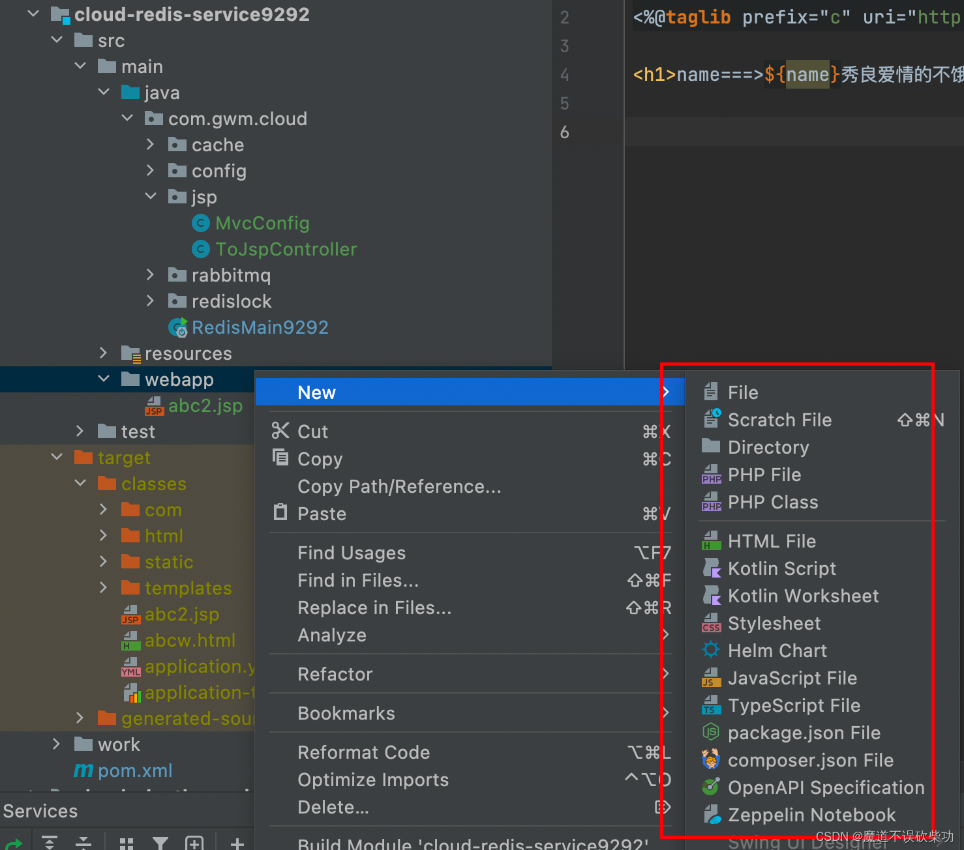Screen dimensions: 964x850
Task: Open the Bookmarks submenu
Action: [470, 713]
